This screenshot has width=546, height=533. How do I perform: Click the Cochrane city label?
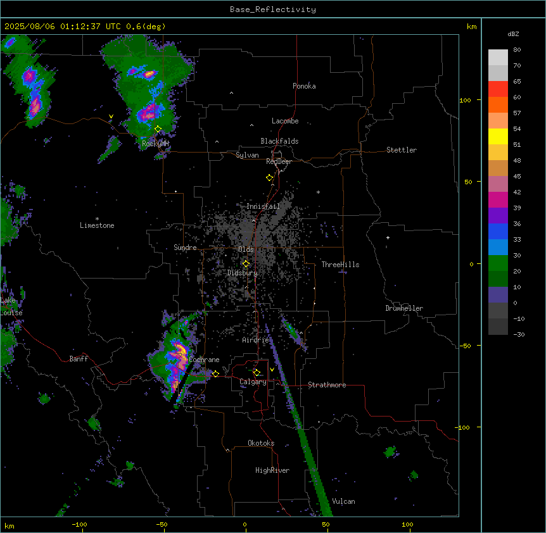205,360
